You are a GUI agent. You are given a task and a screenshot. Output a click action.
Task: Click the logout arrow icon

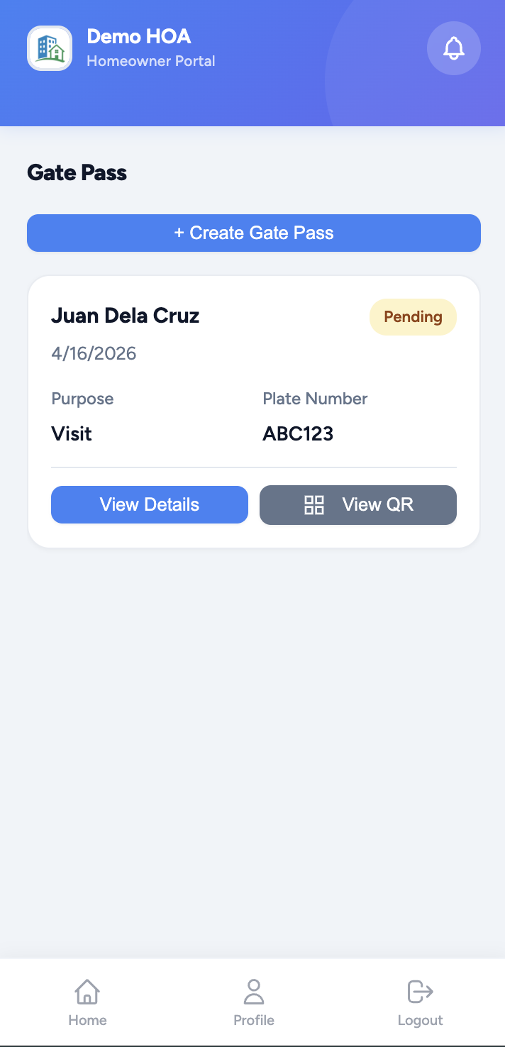point(420,991)
